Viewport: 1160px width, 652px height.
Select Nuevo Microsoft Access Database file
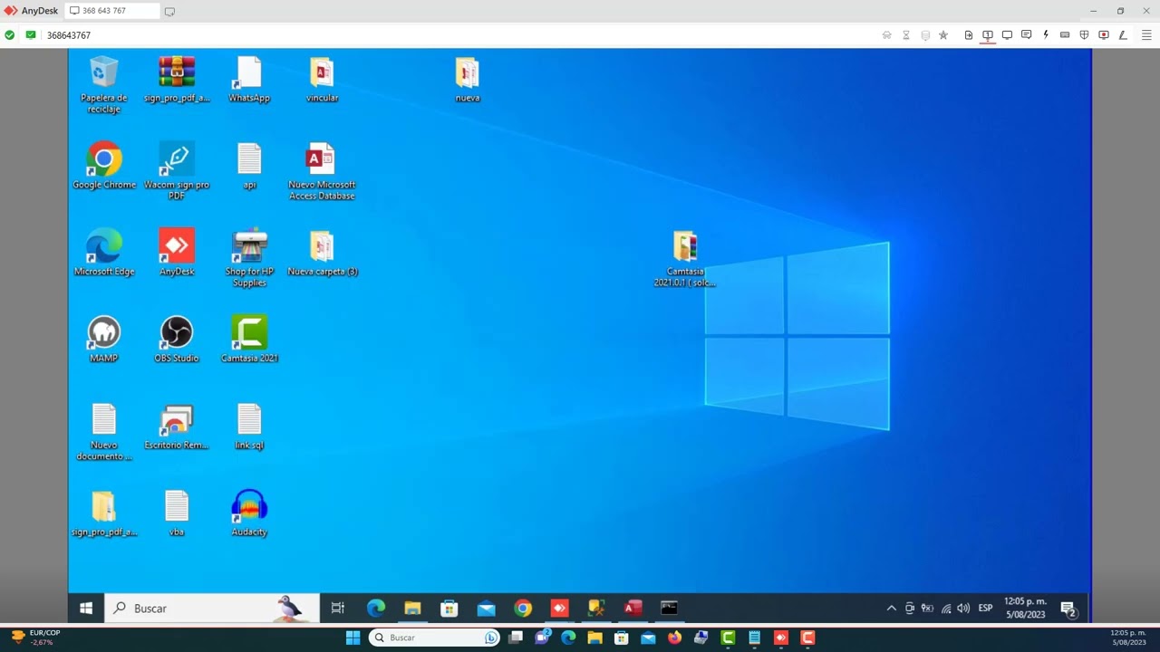tap(322, 171)
